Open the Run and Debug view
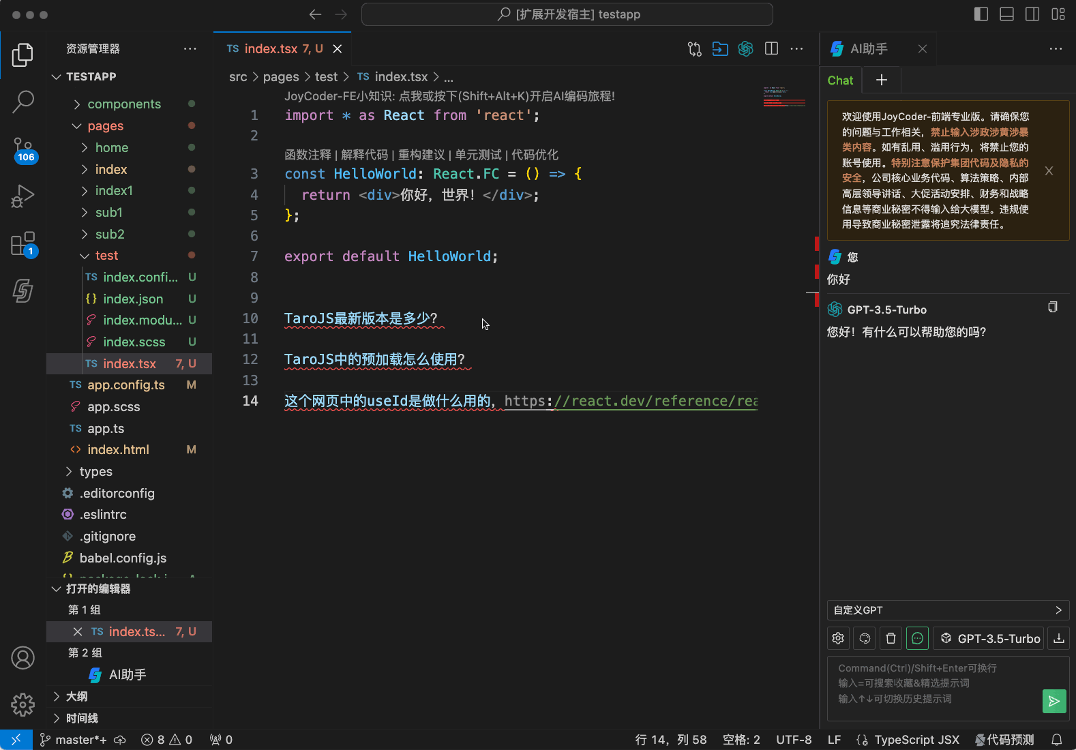Image resolution: width=1076 pixels, height=750 pixels. tap(23, 196)
